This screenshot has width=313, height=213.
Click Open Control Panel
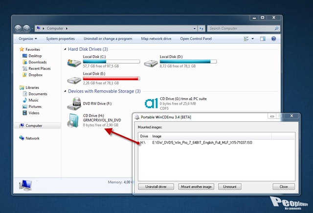click(196, 39)
